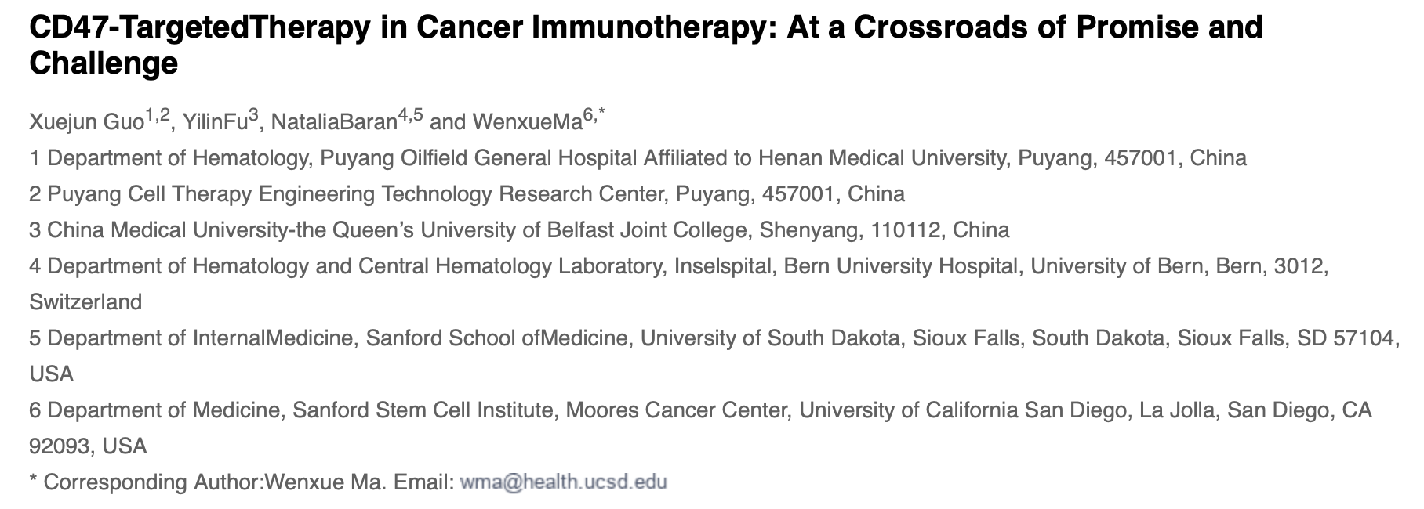Click superscript 4,5 after NataliaBaran
1424x509 pixels.
[410, 116]
